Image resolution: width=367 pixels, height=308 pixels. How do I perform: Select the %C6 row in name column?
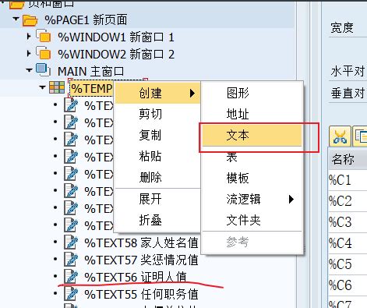tap(348, 285)
